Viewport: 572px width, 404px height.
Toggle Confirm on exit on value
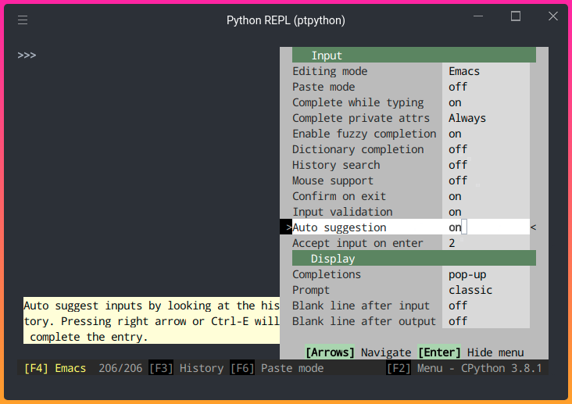point(455,196)
